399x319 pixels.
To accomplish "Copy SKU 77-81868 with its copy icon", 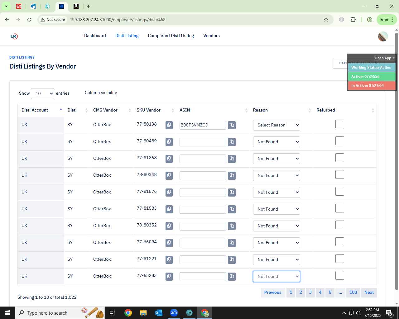I will (169, 159).
